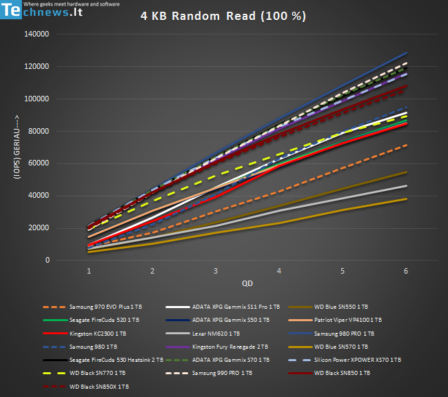Select the chart title '4 KB Random Read (100 %)'
Viewport: 448px width, 397px height.
coord(223,16)
